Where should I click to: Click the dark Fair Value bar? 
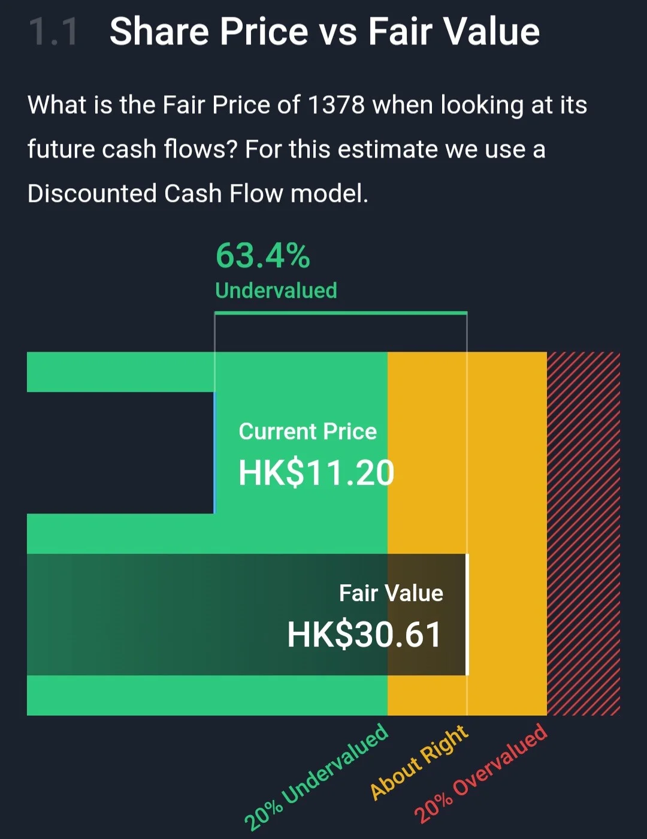coord(247,614)
